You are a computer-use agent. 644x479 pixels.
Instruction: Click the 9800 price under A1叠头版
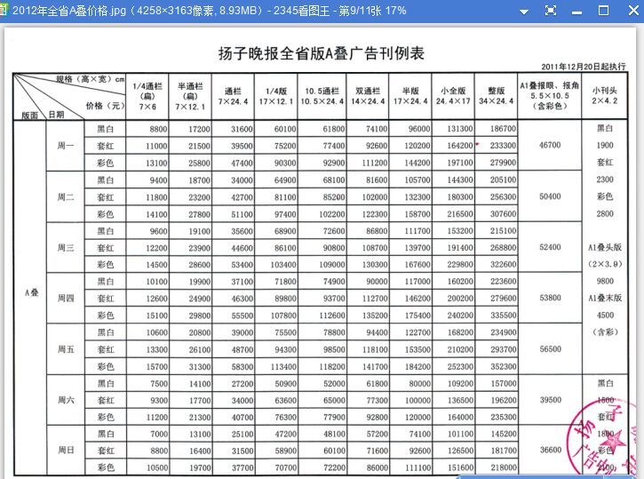[x=605, y=281]
